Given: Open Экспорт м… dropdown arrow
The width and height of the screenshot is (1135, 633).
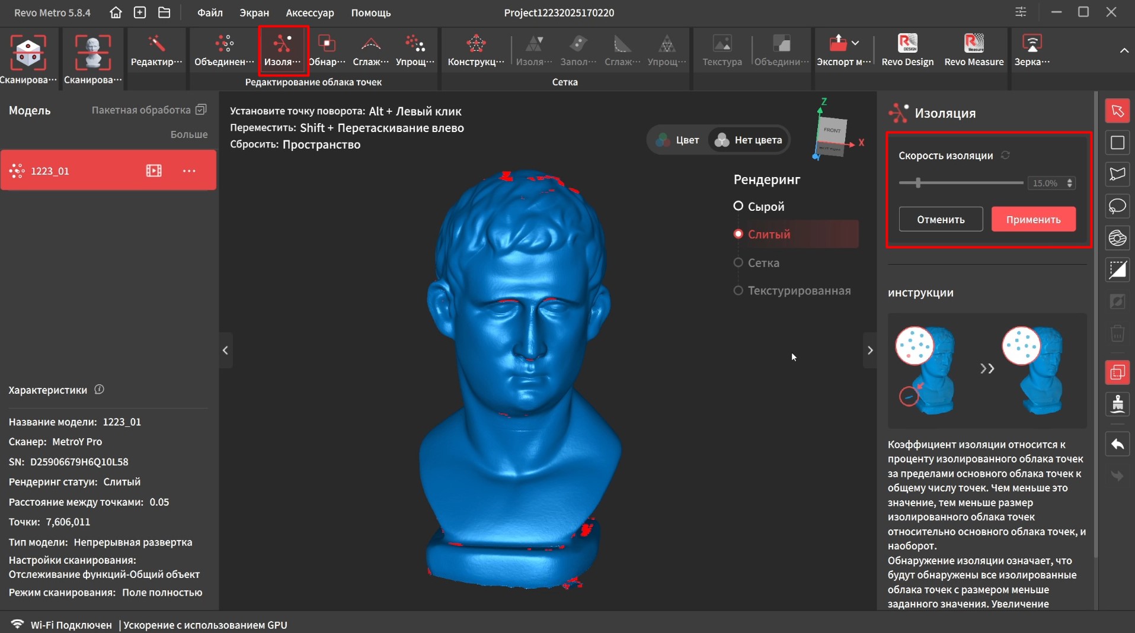Looking at the screenshot, I should 855,43.
